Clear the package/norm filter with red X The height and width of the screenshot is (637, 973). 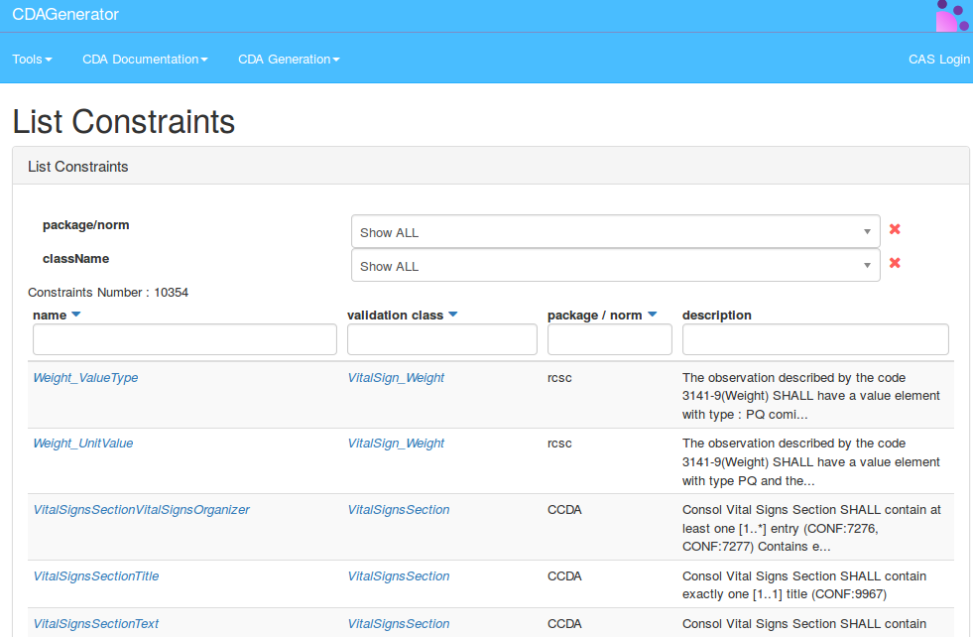(x=895, y=229)
